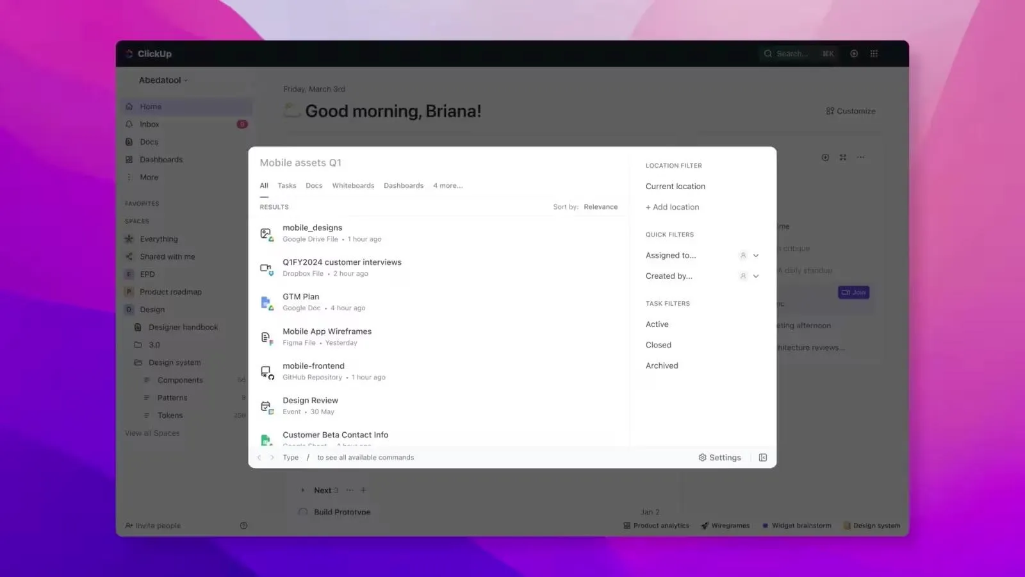This screenshot has height=577, width=1025.
Task: Click the Assigned to person icon
Action: [743, 255]
